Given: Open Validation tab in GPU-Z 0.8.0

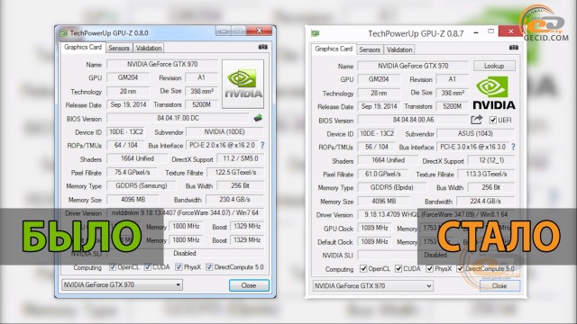Looking at the screenshot, I should [149, 48].
